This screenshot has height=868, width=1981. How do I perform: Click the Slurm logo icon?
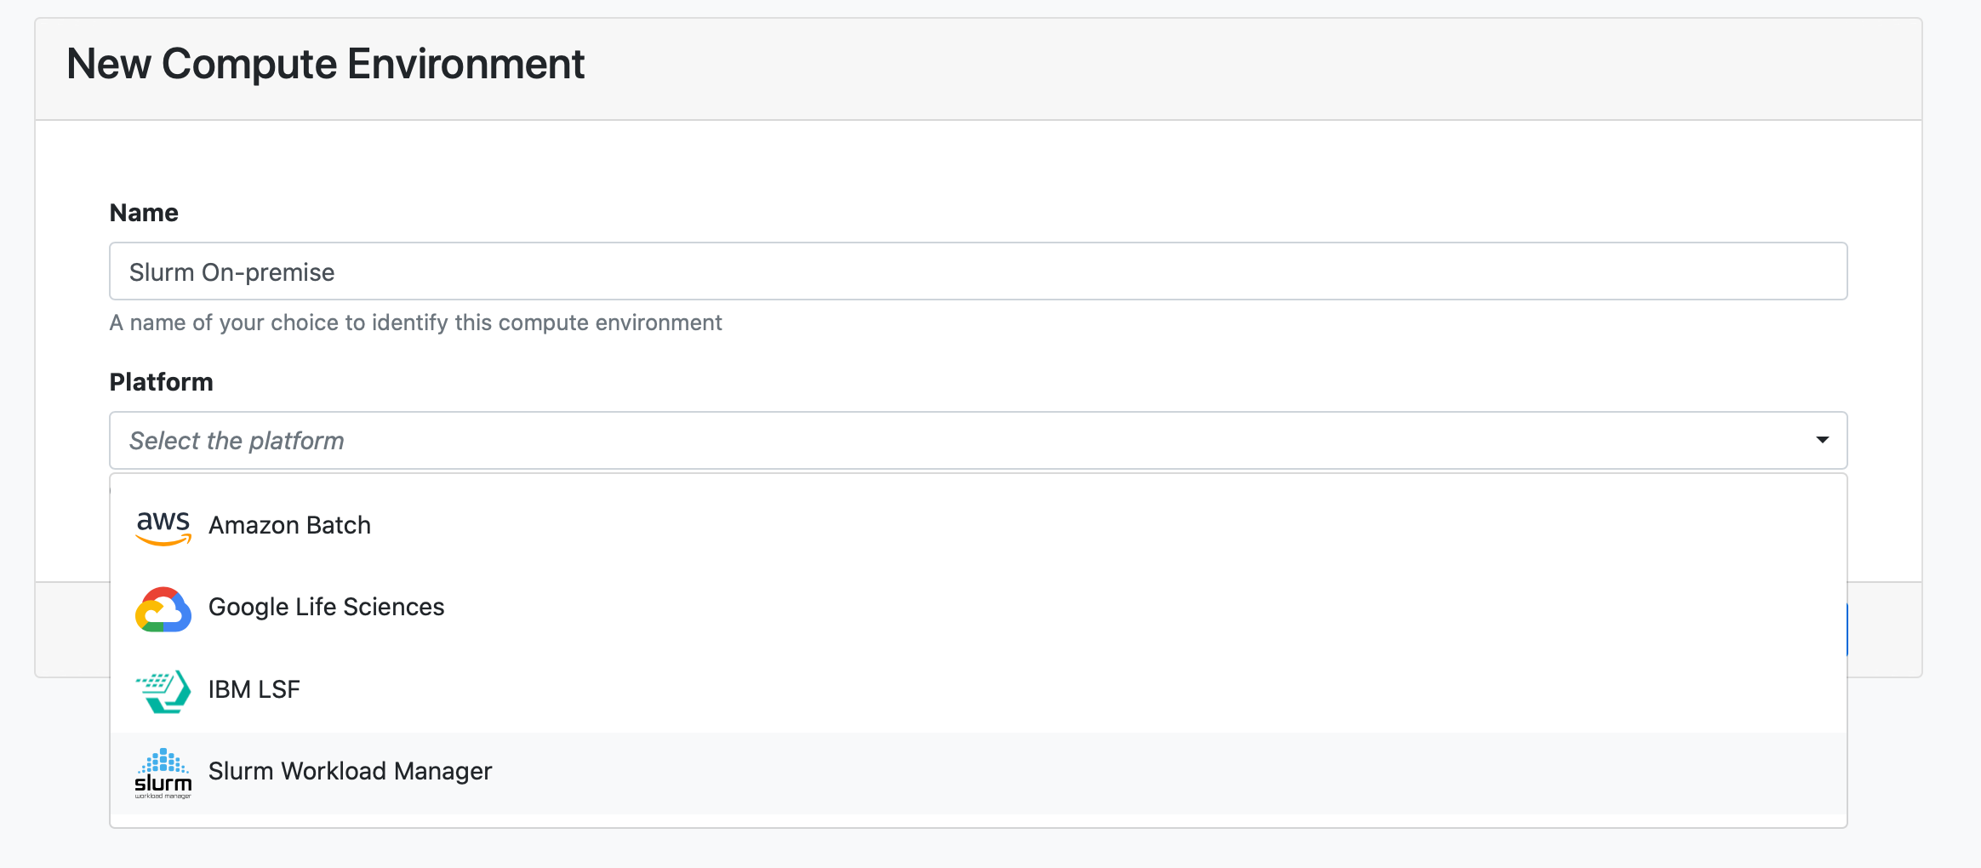click(x=163, y=773)
